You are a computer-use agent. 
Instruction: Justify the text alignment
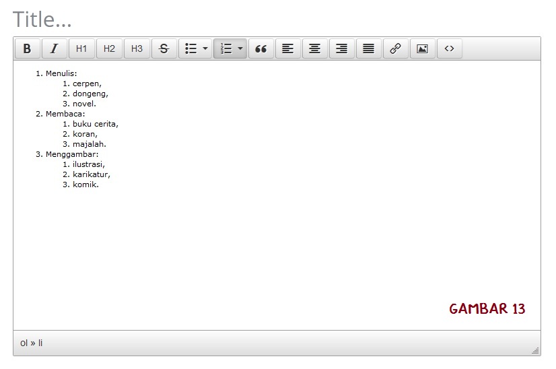[369, 48]
